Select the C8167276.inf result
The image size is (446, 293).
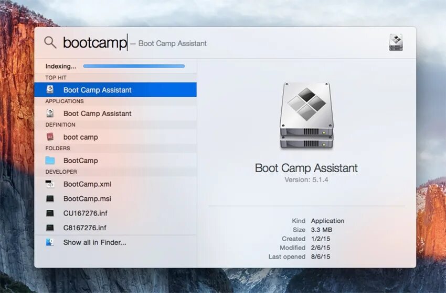coord(115,228)
